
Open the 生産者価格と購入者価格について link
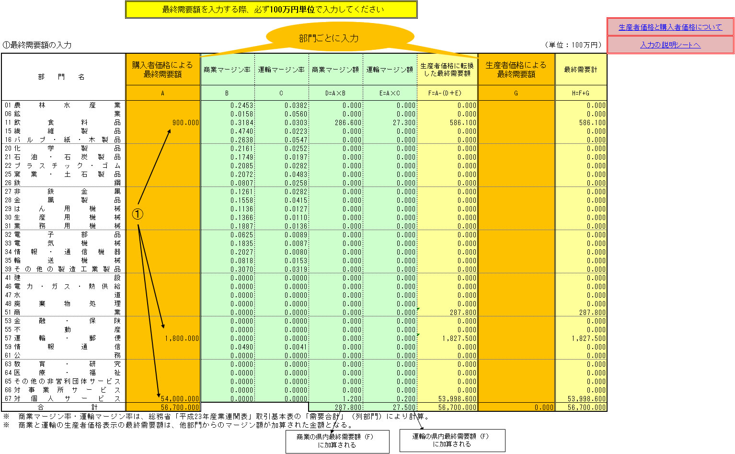coord(670,27)
